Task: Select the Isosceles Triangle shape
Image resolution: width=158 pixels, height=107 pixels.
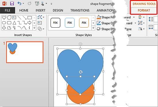Action: (14, 23)
